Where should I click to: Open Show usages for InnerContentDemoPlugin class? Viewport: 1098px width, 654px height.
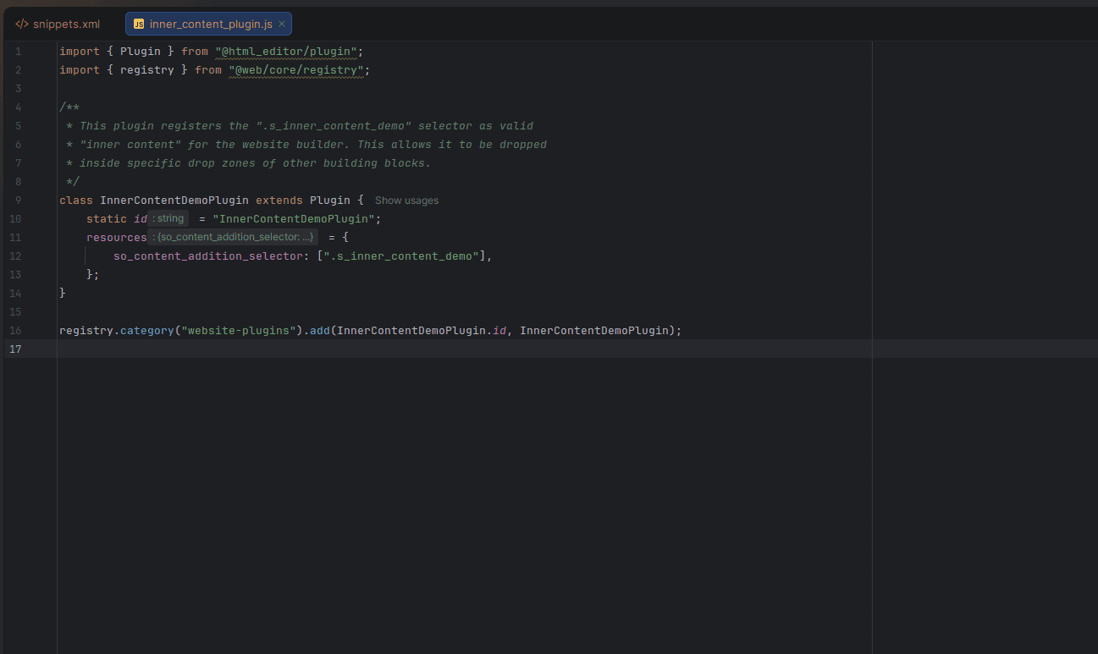406,201
